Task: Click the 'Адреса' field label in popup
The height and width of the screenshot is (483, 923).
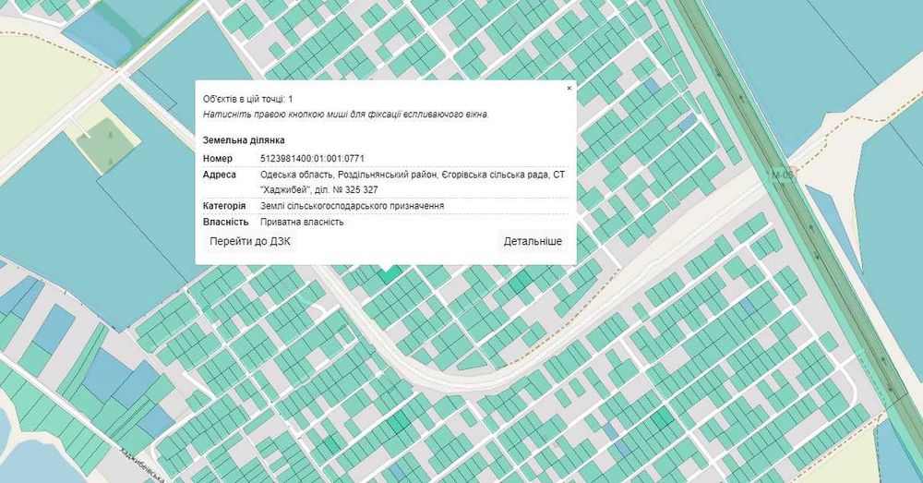Action: coord(220,175)
